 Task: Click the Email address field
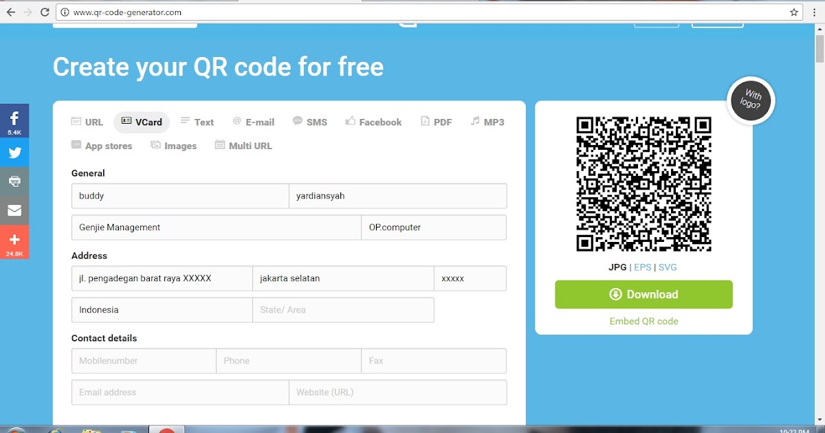180,392
